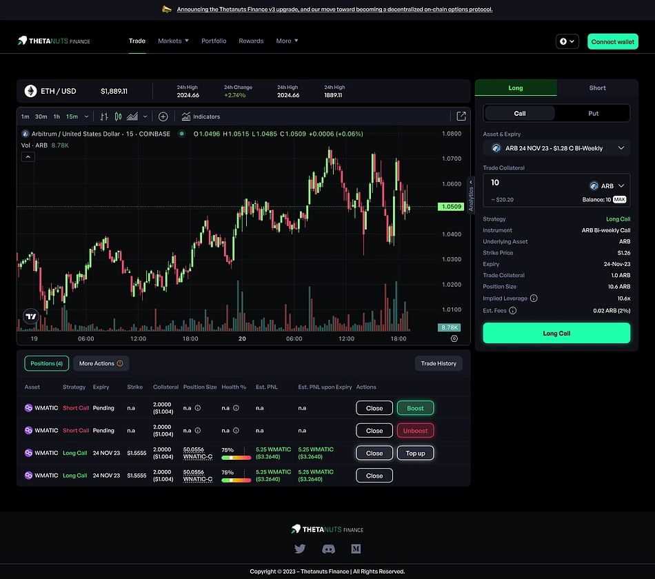
Task: Set chart interval to 1m
Action: tap(25, 116)
